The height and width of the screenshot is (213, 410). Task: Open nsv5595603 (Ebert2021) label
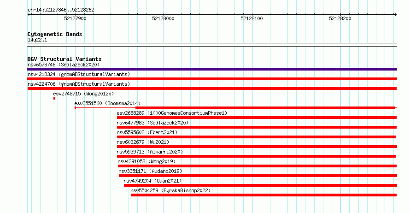(x=147, y=132)
